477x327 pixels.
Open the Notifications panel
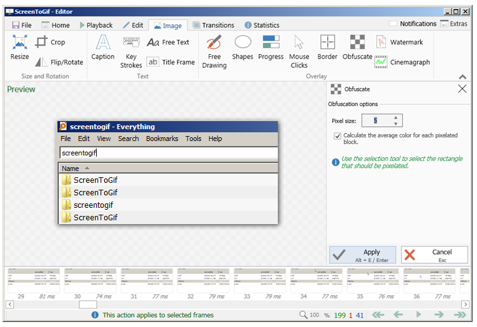pos(413,24)
